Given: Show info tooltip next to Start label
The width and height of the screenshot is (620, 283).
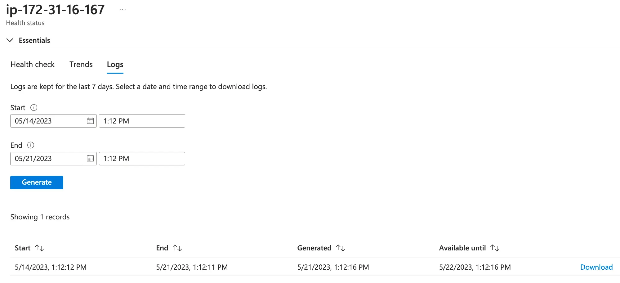Looking at the screenshot, I should coord(34,108).
